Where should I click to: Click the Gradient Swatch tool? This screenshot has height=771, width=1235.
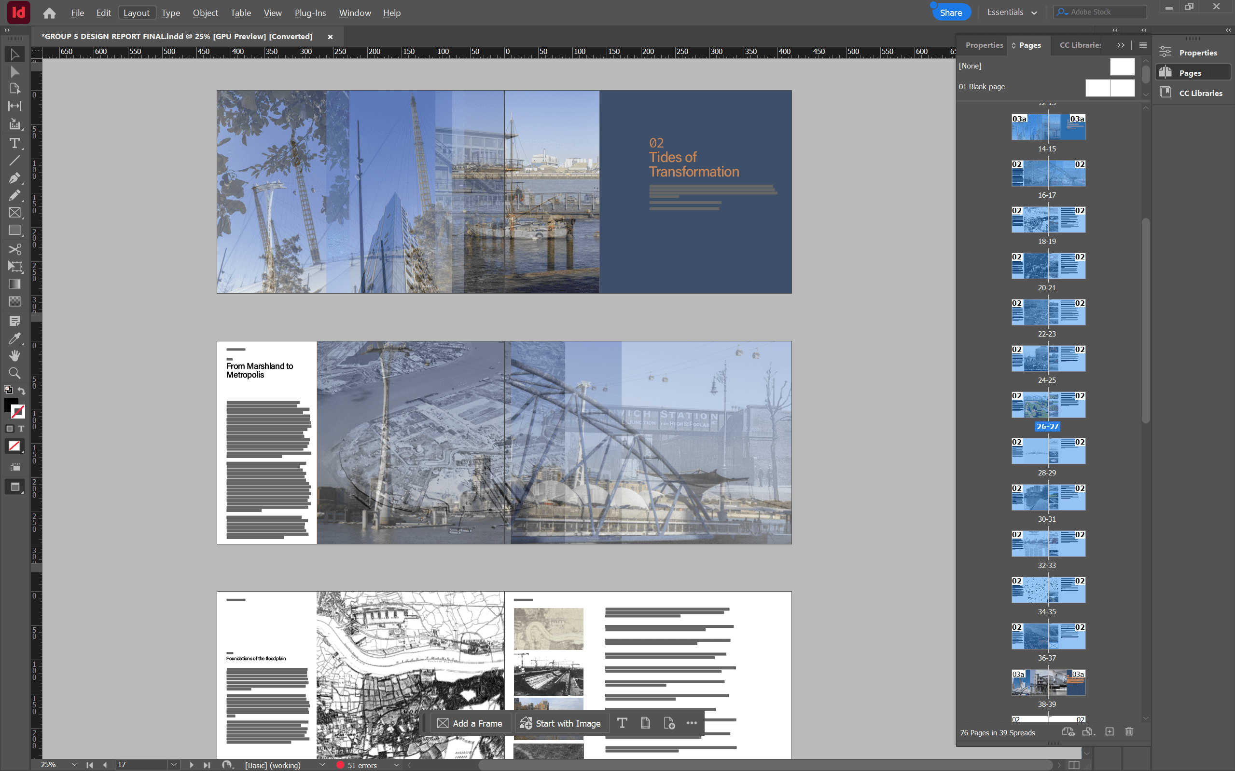(x=14, y=284)
